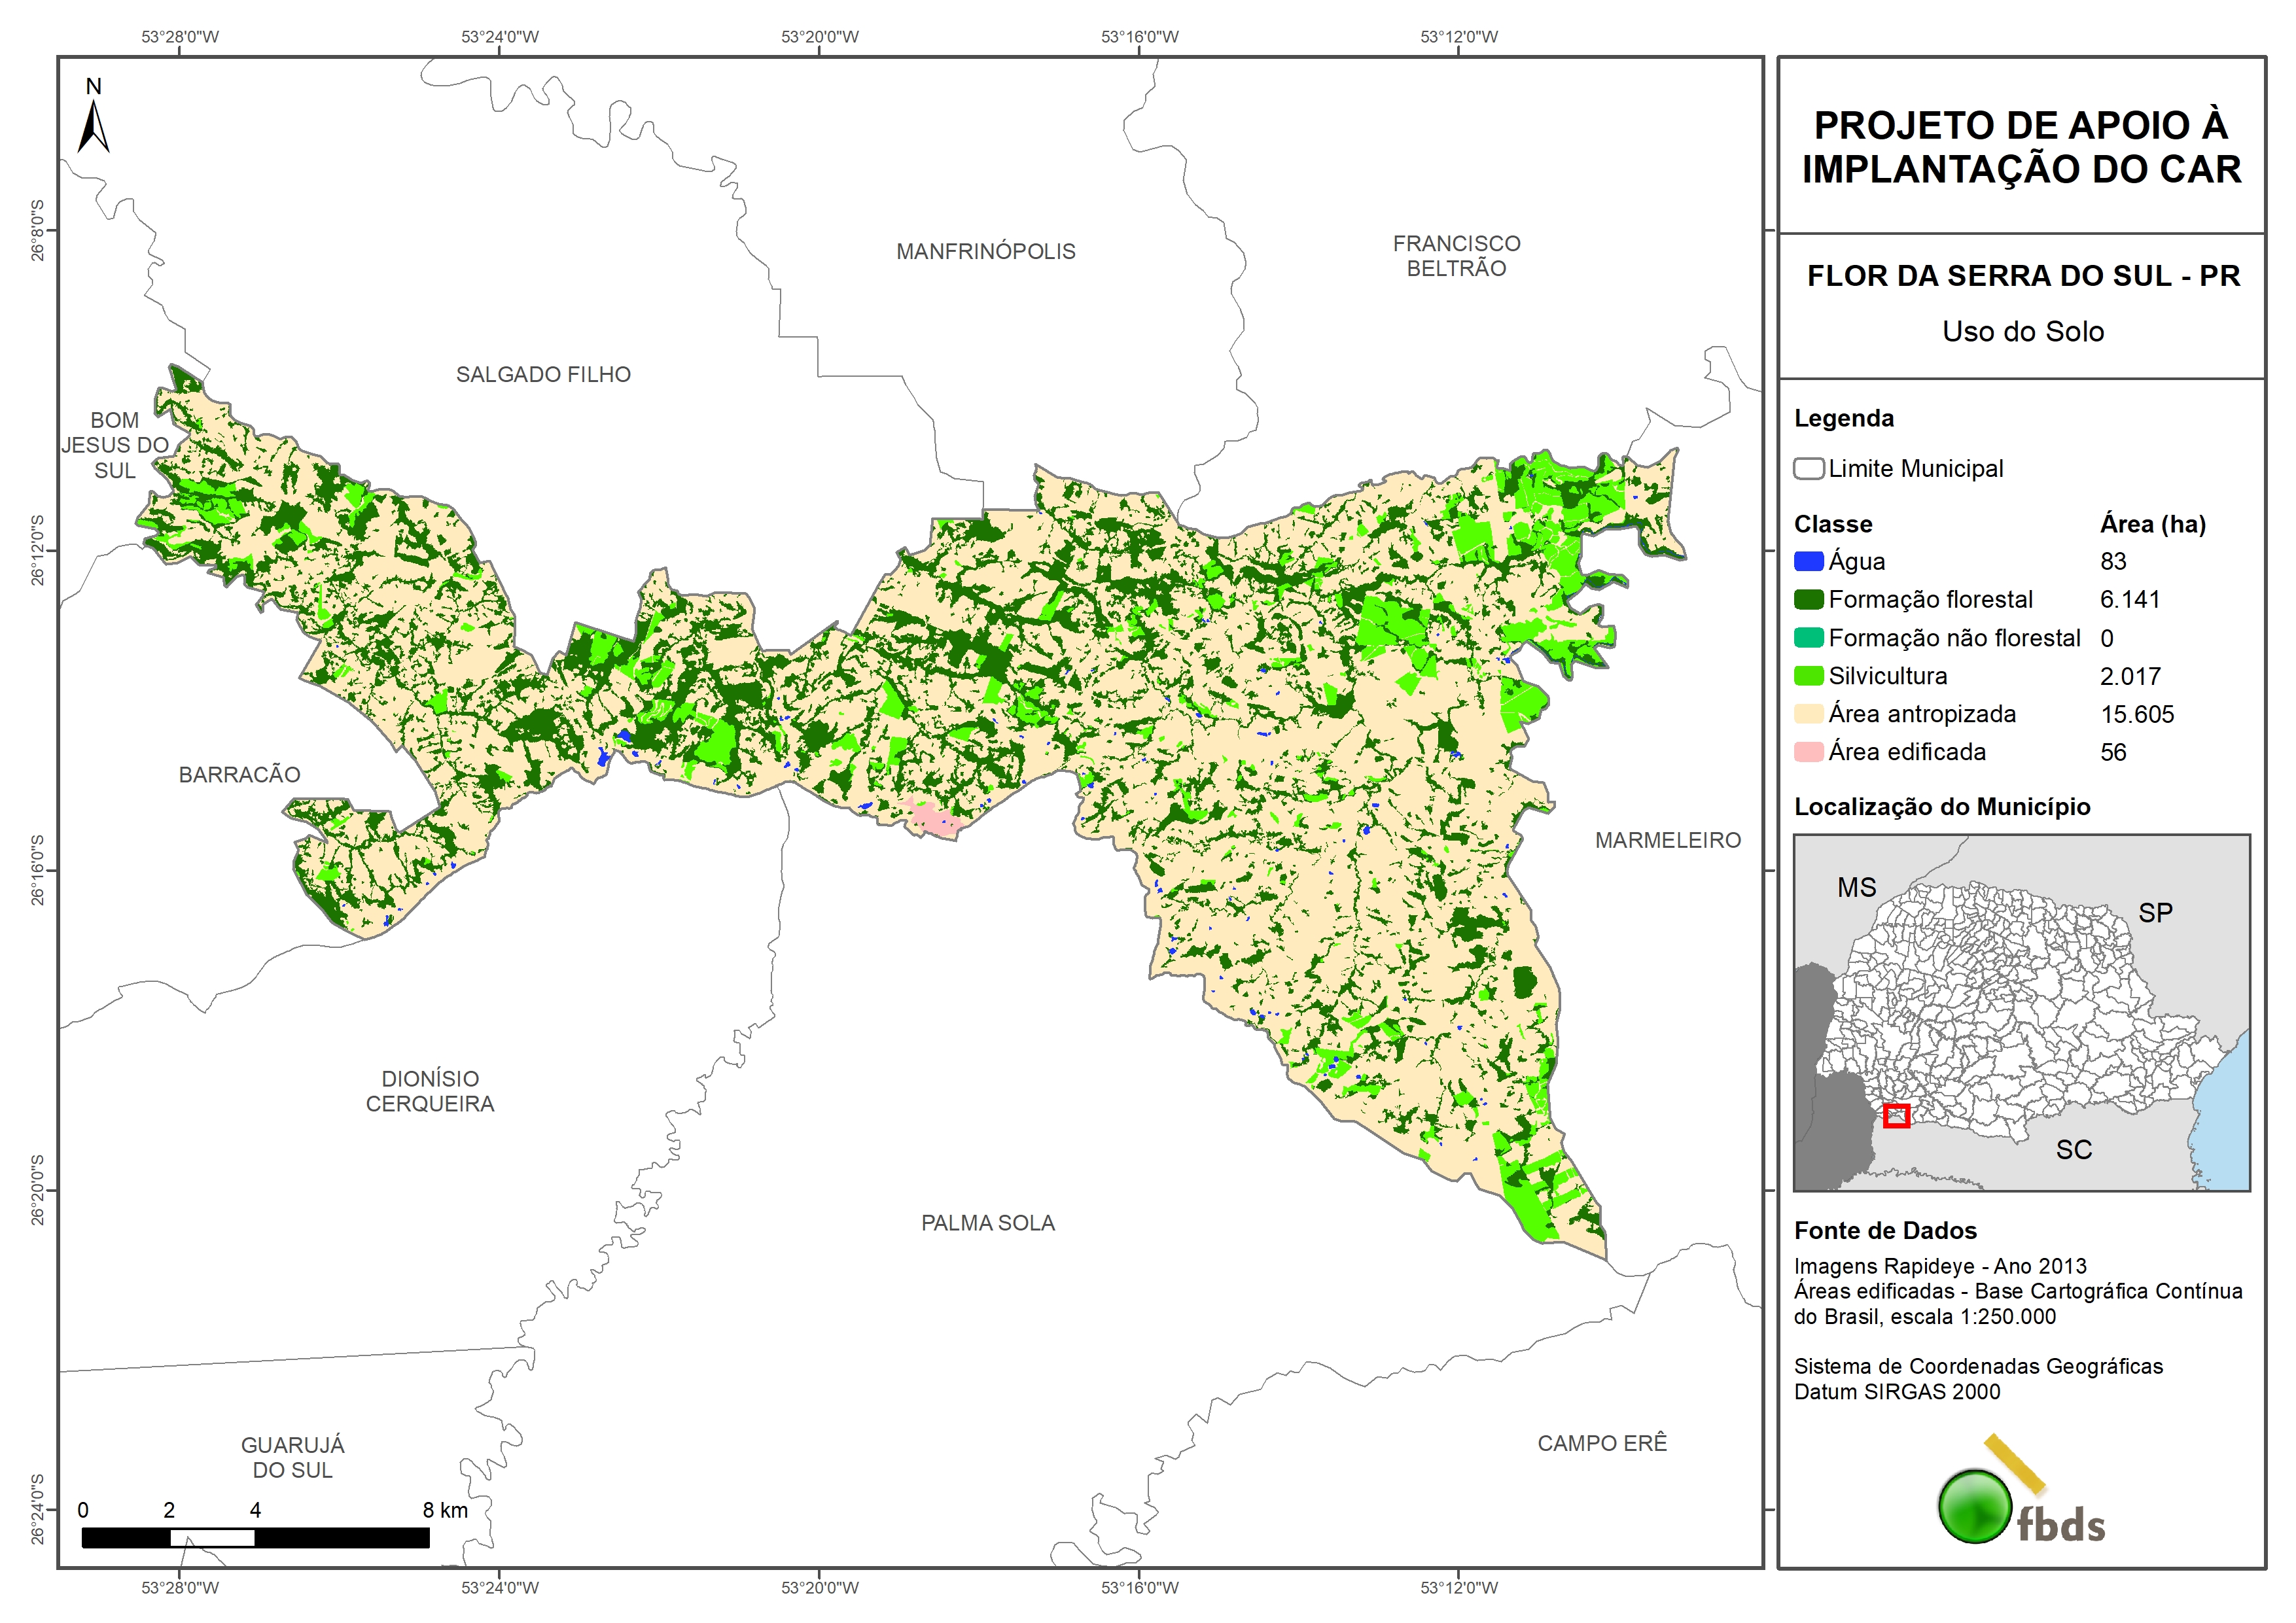The image size is (2296, 1623).
Task: Click the Silvicultura bright green swatch
Action: pos(1808,676)
